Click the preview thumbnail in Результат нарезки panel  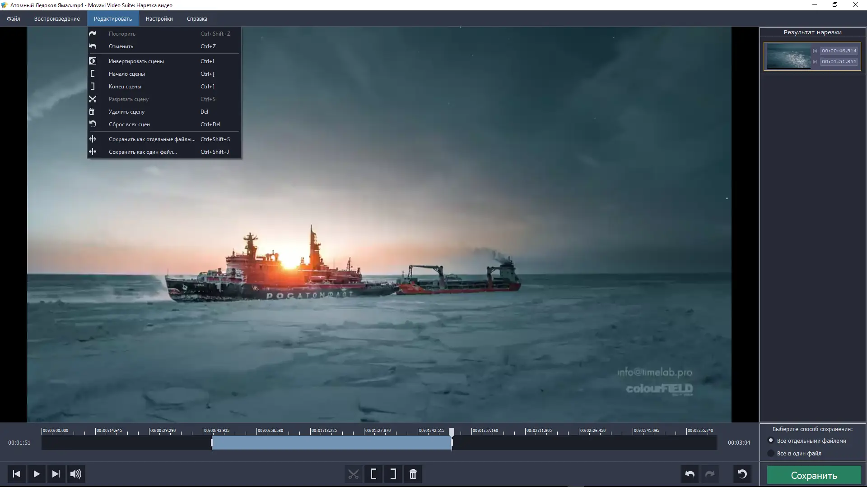pos(789,56)
